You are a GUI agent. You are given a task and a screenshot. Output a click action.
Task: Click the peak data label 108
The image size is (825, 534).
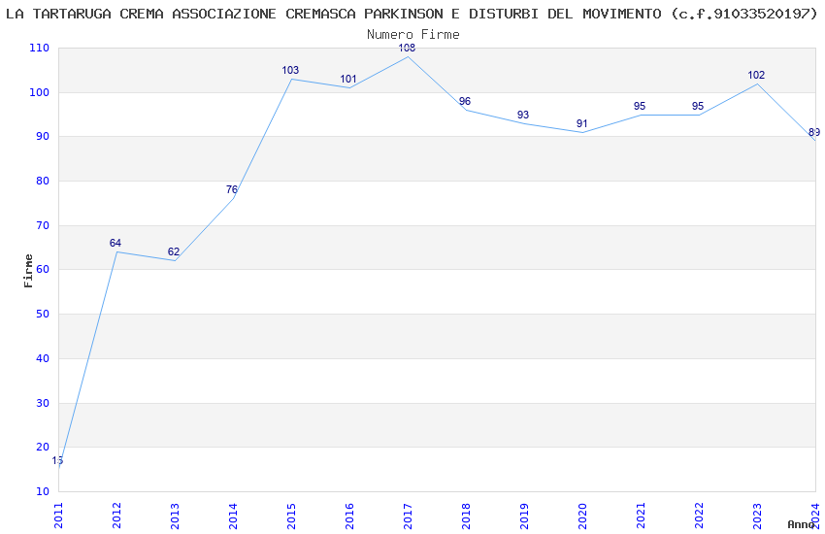(x=407, y=48)
